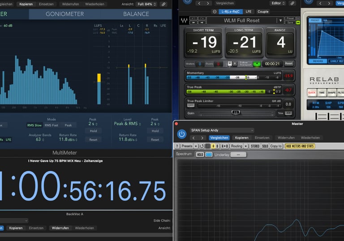Image resolution: width=344 pixels, height=241 pixels.
Task: Select SPAN next preset arrow in Master window
Action: (202, 138)
